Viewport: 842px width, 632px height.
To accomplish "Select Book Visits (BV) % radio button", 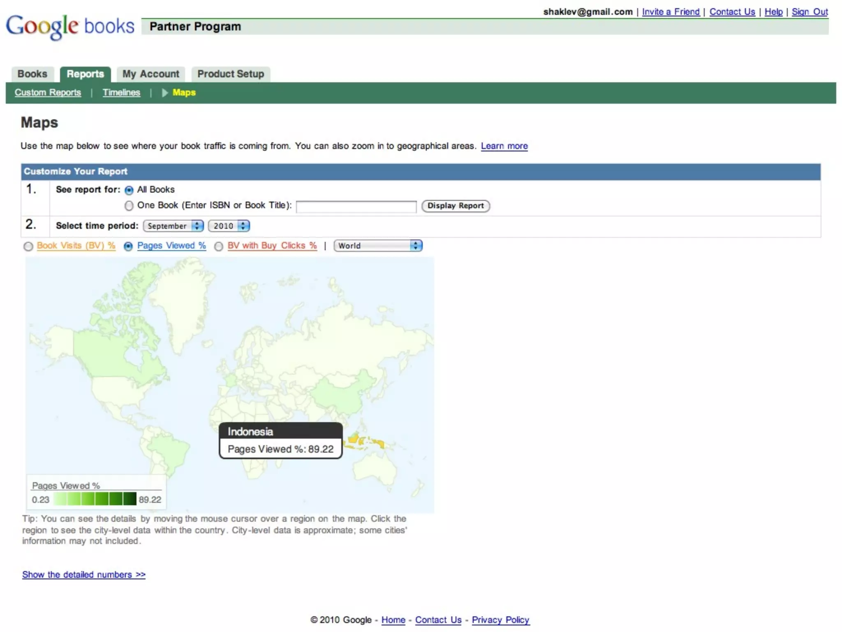I will click(28, 246).
